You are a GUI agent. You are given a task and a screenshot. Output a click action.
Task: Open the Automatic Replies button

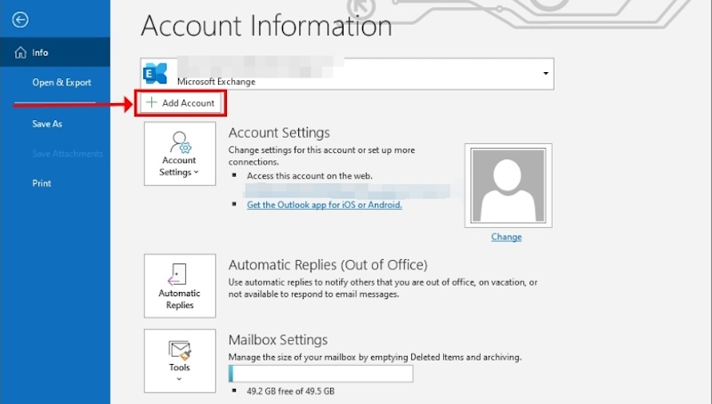180,286
